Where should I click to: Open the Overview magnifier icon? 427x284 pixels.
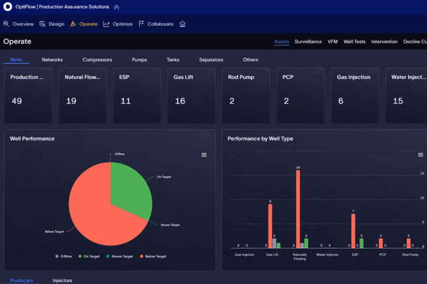(x=6, y=24)
